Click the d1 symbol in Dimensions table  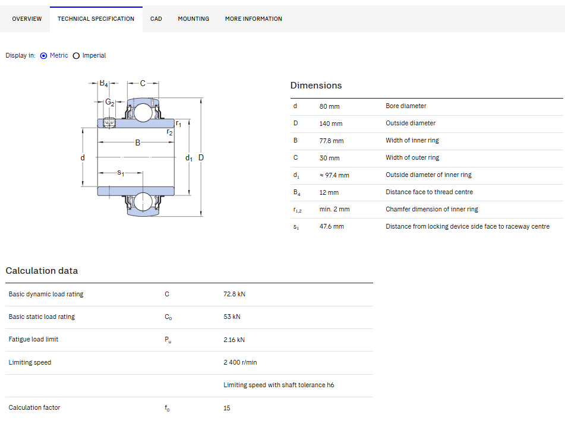296,175
